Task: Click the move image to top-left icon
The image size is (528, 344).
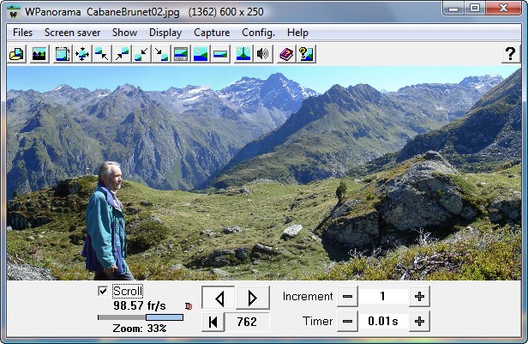Action: [102, 54]
